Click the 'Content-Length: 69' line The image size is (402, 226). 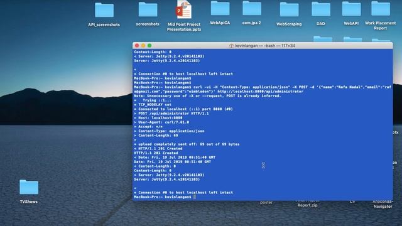pyautogui.click(x=156, y=136)
